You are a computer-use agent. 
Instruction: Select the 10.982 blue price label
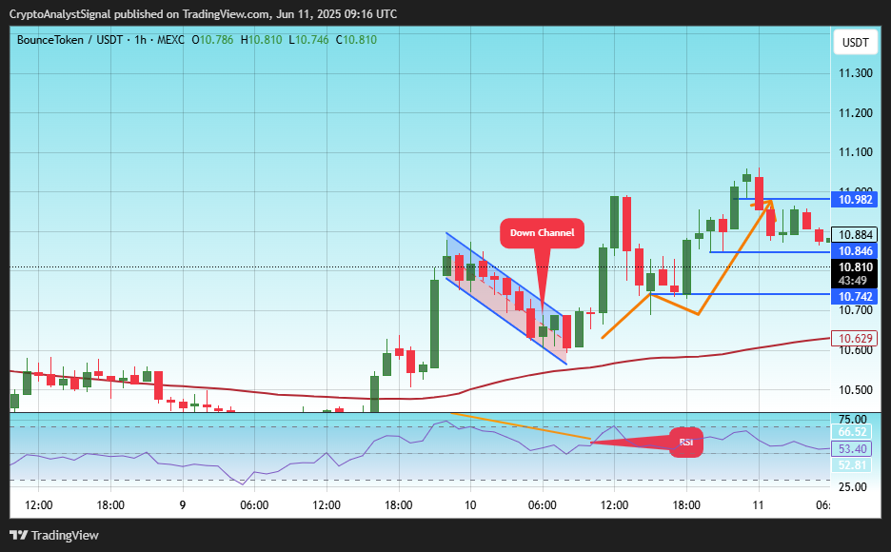tap(855, 199)
